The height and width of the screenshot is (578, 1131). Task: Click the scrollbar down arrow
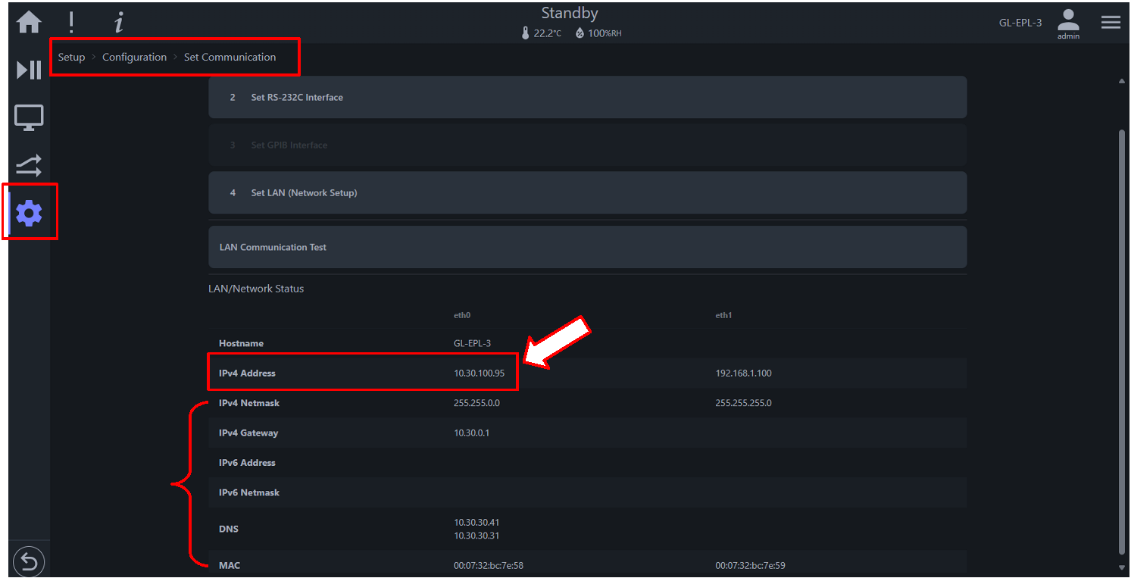pos(1122,567)
